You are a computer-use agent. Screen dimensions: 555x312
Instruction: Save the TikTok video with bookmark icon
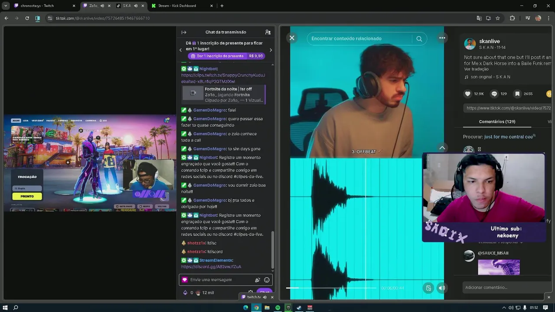pos(517,94)
